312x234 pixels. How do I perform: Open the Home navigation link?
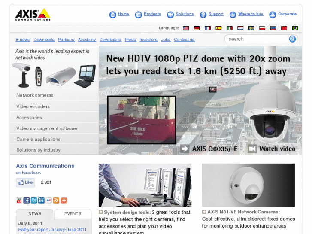[x=124, y=14]
